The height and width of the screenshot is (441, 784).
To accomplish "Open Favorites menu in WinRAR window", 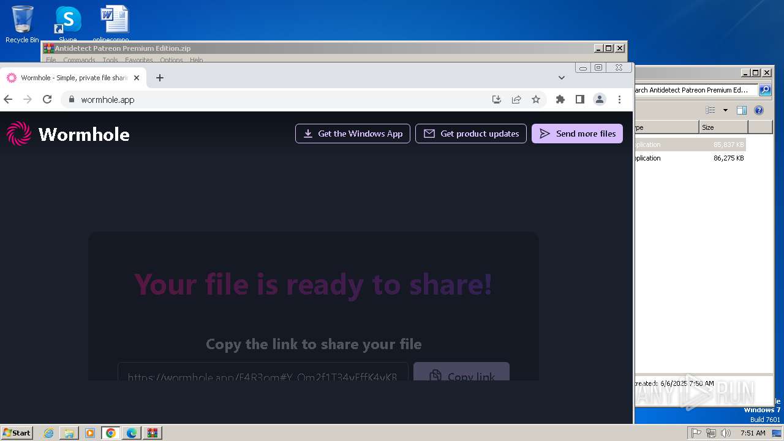I will pyautogui.click(x=139, y=60).
